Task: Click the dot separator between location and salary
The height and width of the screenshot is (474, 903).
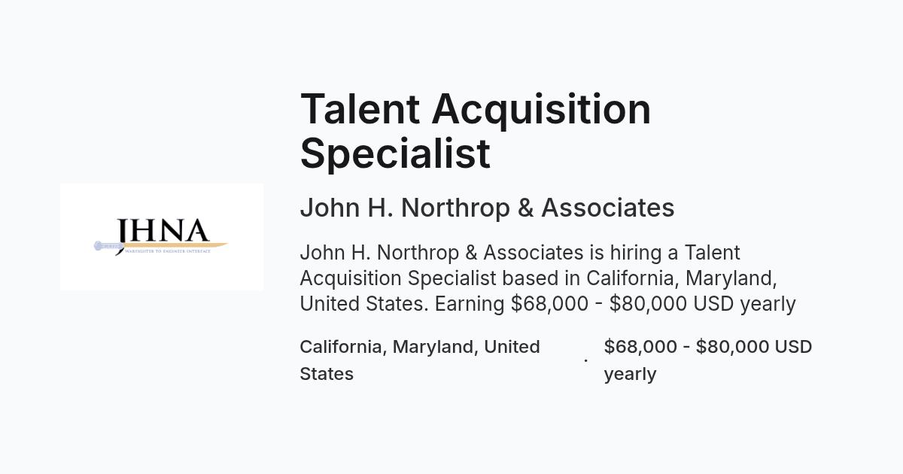Action: [x=585, y=360]
